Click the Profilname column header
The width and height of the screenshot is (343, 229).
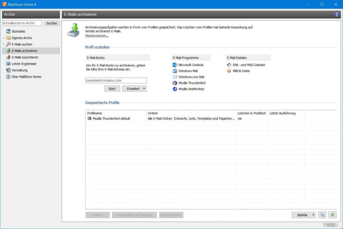(x=95, y=113)
